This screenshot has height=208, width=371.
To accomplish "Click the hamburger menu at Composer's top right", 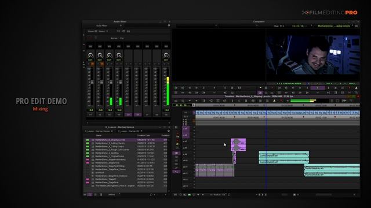I will 357,25.
